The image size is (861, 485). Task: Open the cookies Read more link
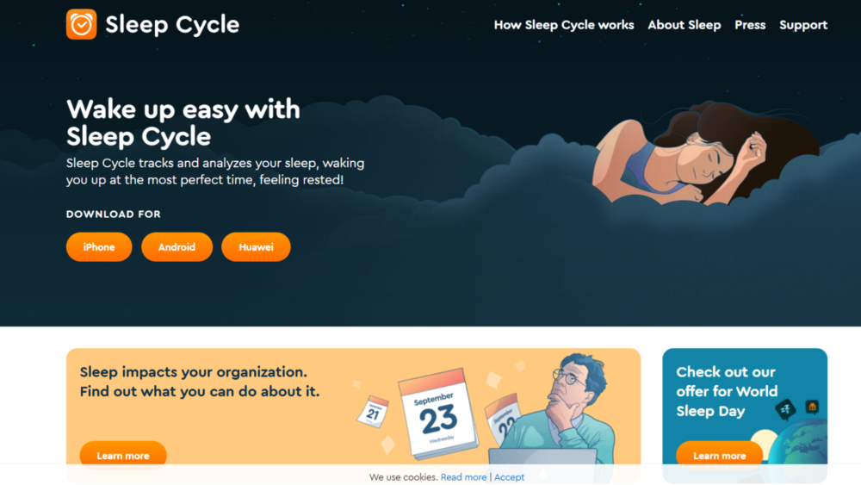point(463,477)
